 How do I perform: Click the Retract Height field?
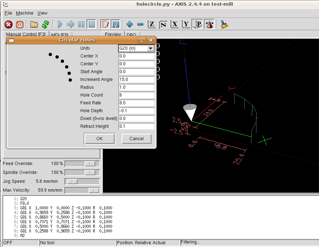[136, 126]
